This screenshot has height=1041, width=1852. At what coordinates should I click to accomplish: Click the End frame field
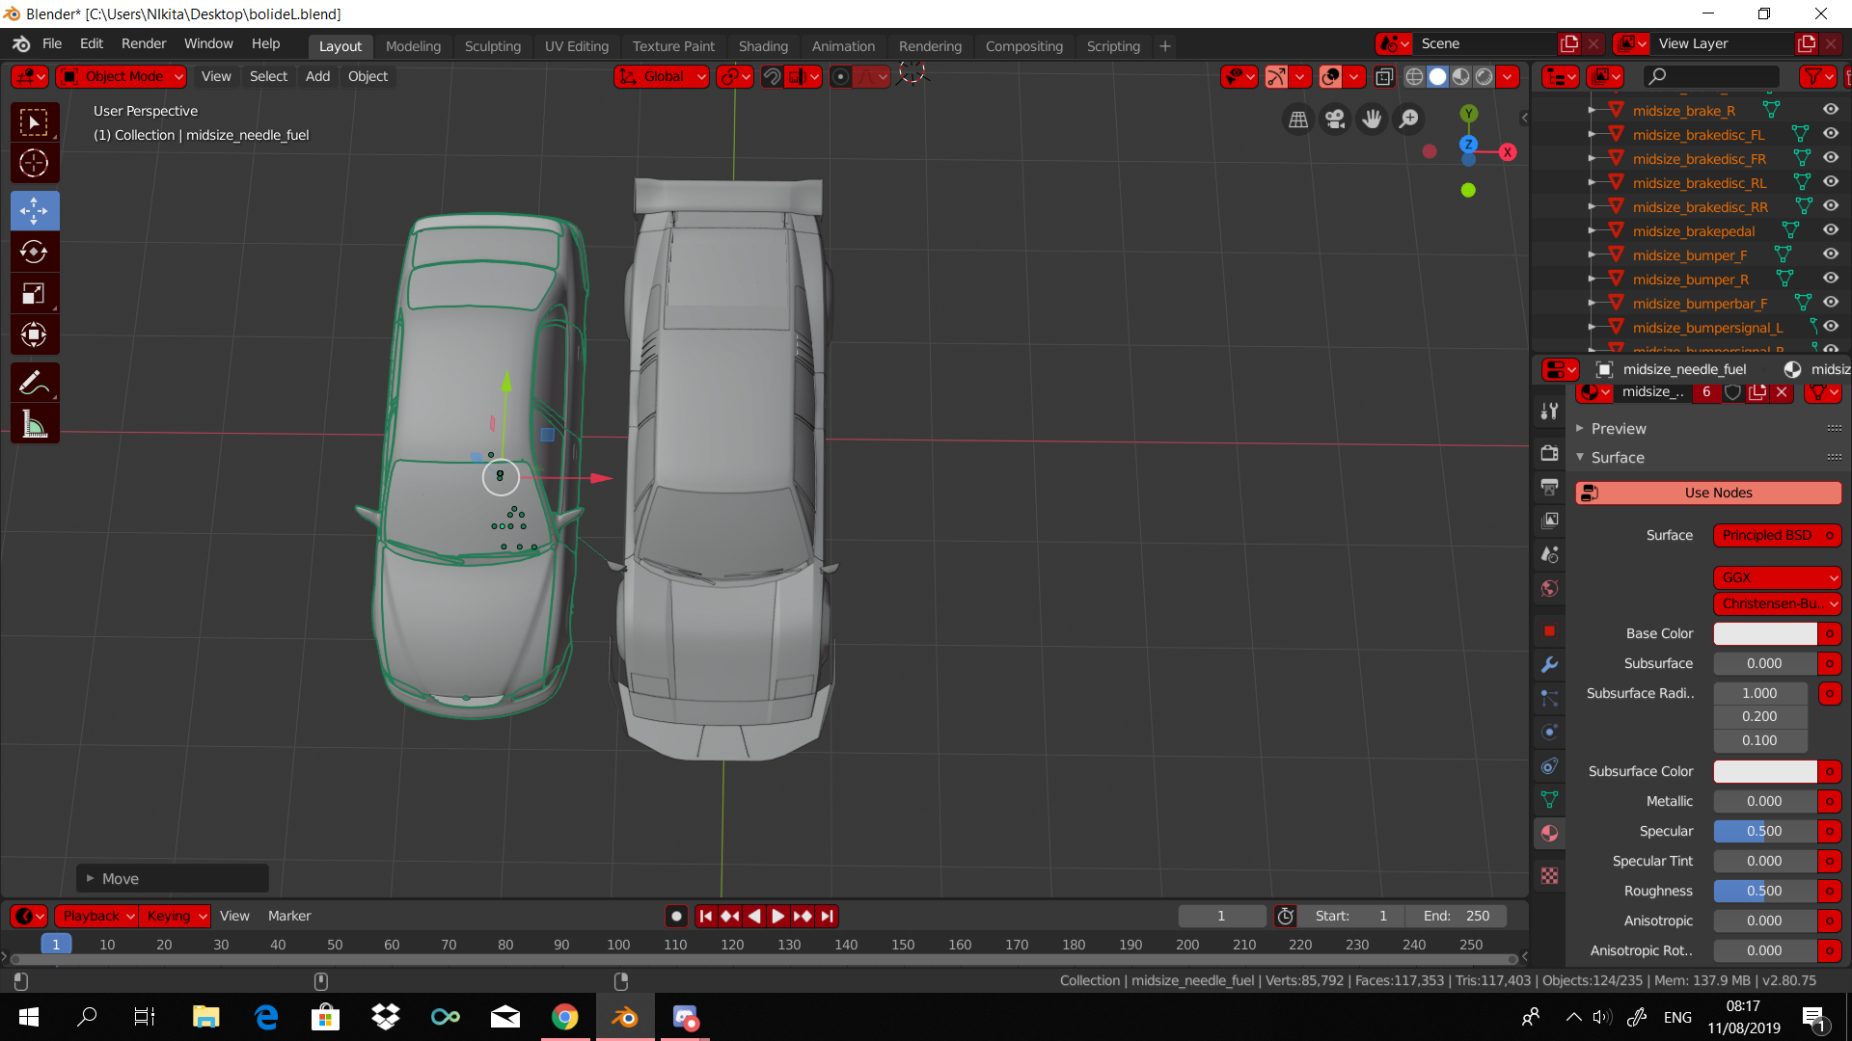(1457, 916)
